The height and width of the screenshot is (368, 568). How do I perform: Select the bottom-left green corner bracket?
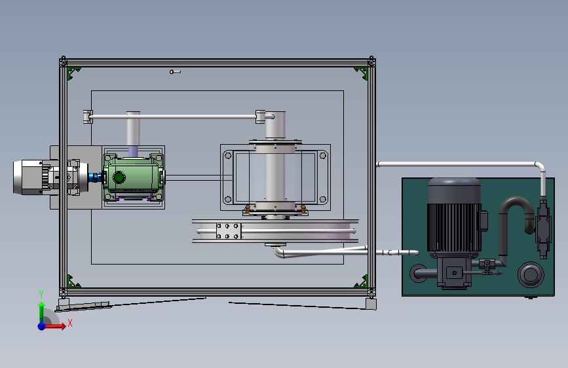[73, 282]
